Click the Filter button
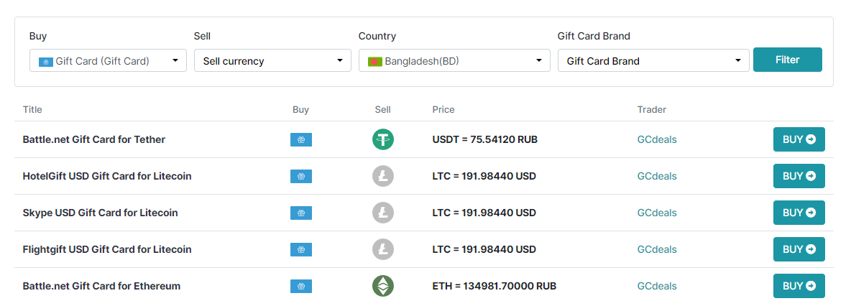 coord(788,60)
